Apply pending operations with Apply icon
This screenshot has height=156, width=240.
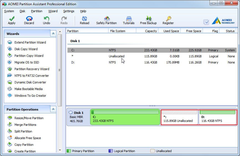12,20
